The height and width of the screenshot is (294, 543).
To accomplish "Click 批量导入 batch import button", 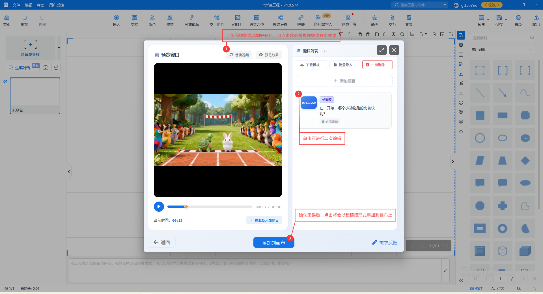I will [x=344, y=65].
